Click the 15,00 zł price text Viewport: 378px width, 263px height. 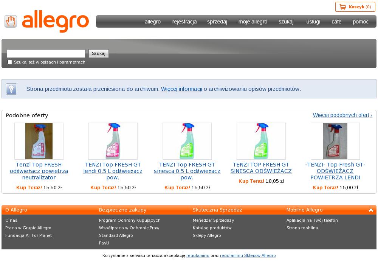tap(349, 187)
